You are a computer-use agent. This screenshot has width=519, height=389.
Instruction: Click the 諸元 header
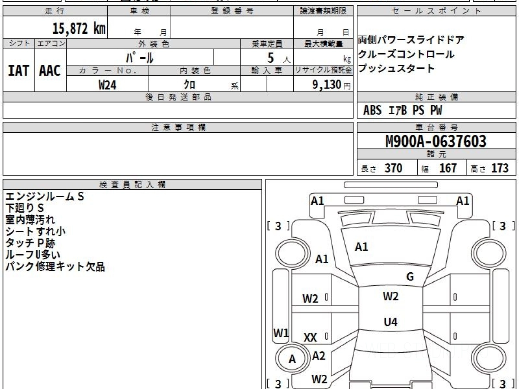coord(437,154)
